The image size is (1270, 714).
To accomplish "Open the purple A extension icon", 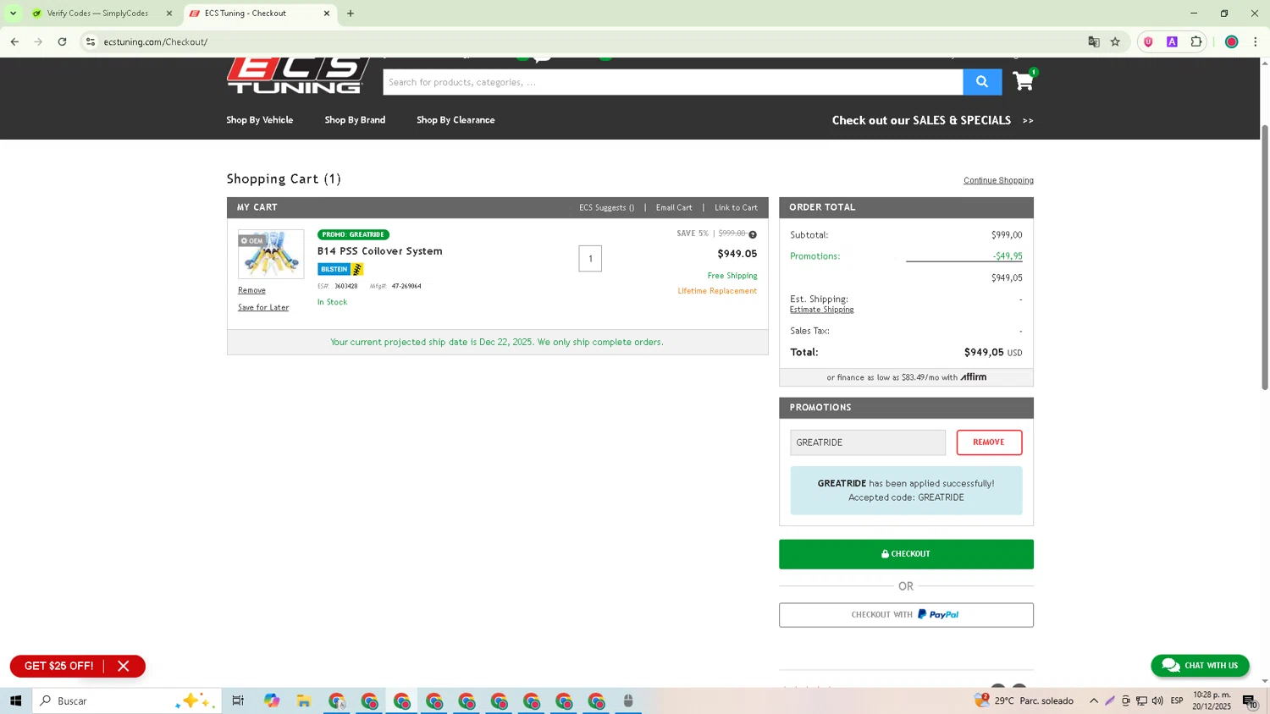I will [x=1172, y=41].
